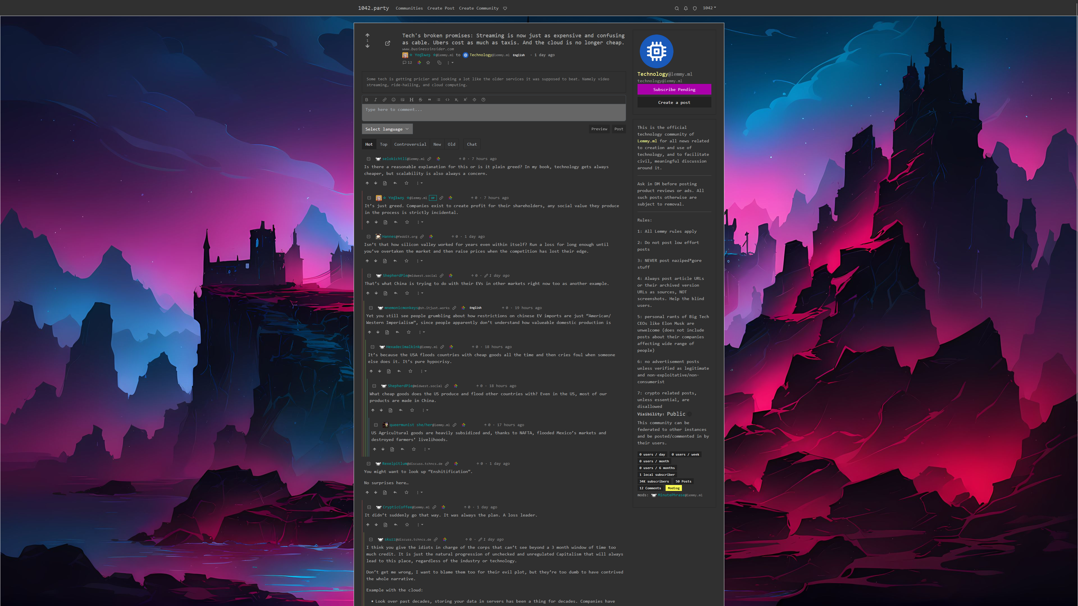The image size is (1078, 606).
Task: Downvote CrypticCoffee's comment
Action: tap(376, 525)
